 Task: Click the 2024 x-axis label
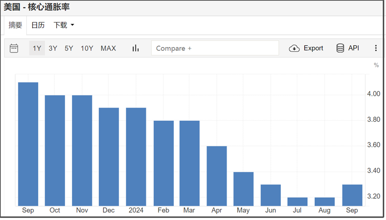(x=136, y=210)
